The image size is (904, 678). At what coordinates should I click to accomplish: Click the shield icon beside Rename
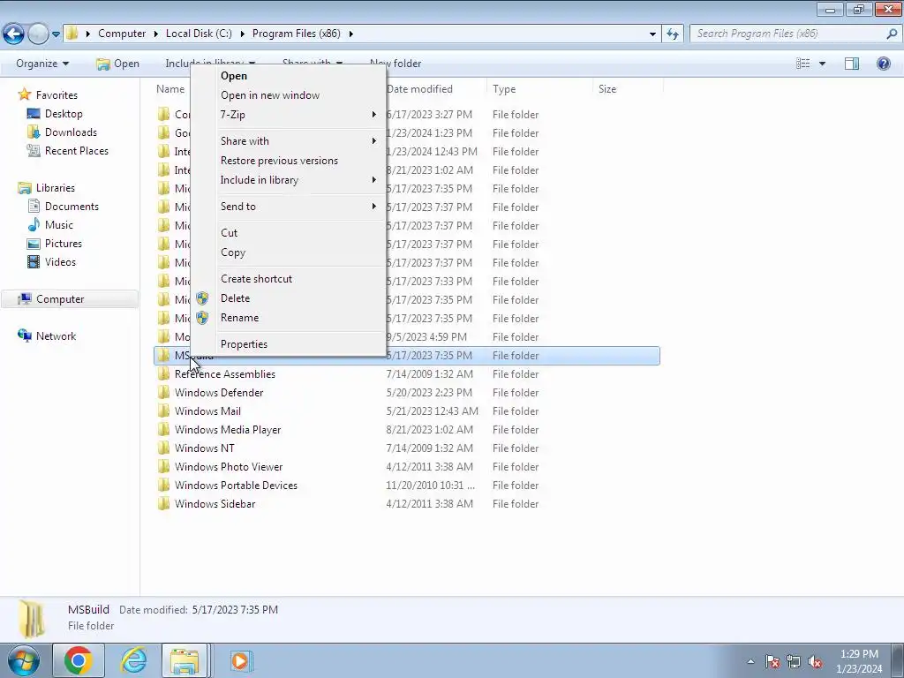(202, 318)
